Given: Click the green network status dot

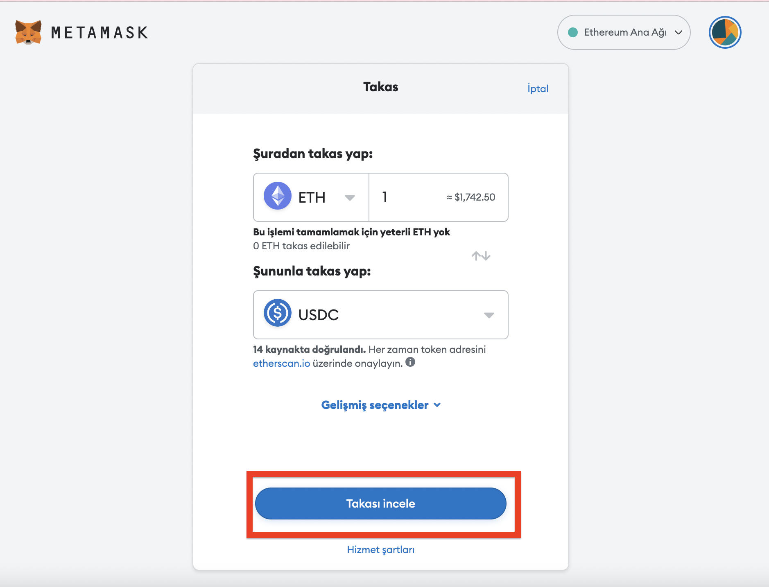Looking at the screenshot, I should point(573,32).
